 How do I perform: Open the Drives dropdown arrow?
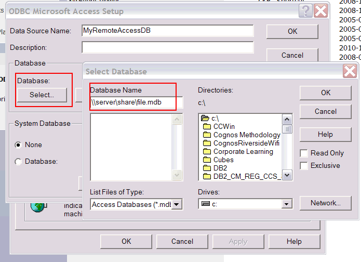point(286,204)
